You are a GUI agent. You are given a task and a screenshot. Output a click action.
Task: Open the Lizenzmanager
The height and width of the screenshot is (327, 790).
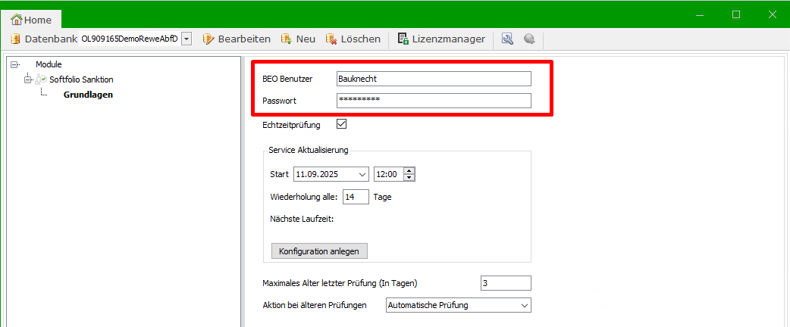pyautogui.click(x=442, y=39)
